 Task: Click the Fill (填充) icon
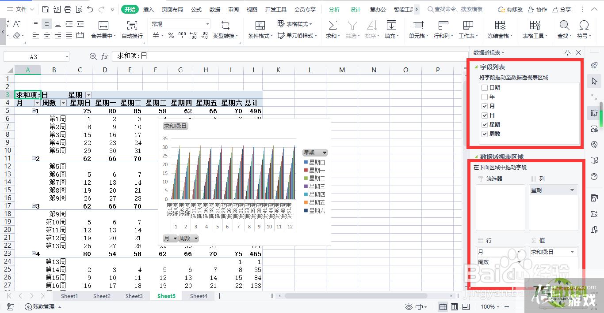pos(391,25)
